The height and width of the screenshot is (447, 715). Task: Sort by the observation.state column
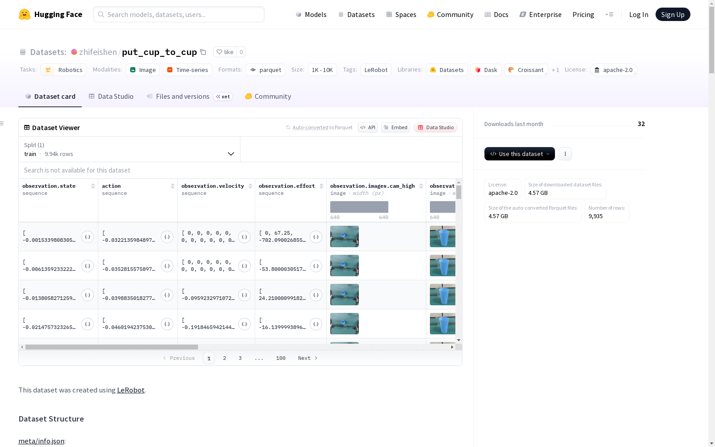93,186
